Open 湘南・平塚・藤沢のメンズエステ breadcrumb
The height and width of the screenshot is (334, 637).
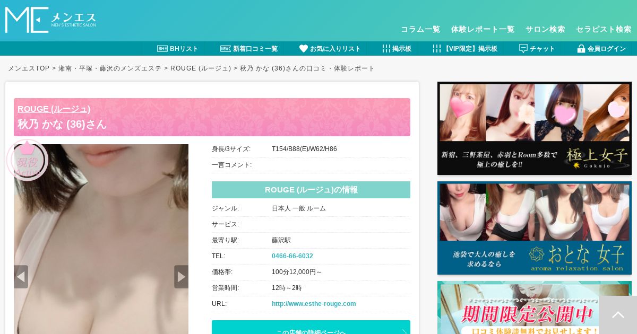[110, 68]
